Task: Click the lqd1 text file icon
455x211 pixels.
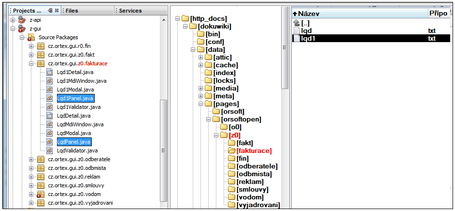Action: (297, 39)
